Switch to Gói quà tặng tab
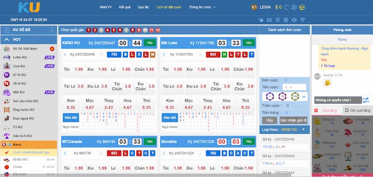This screenshot has width=373, height=177. coord(358,111)
